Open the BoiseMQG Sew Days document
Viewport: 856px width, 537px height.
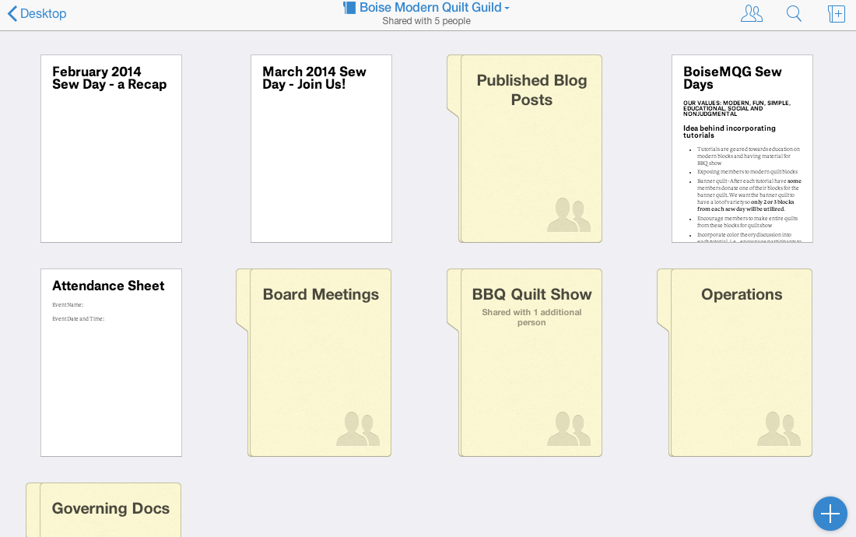[x=742, y=149]
